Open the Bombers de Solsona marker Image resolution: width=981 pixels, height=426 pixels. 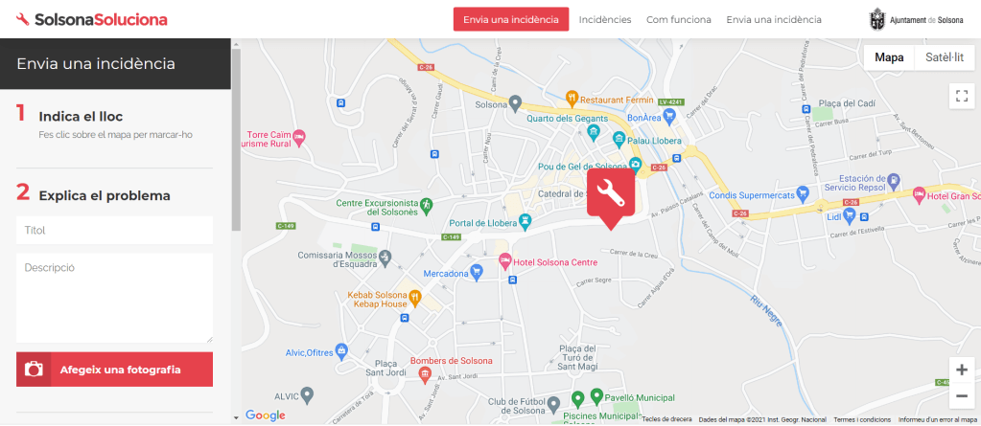pyautogui.click(x=425, y=373)
